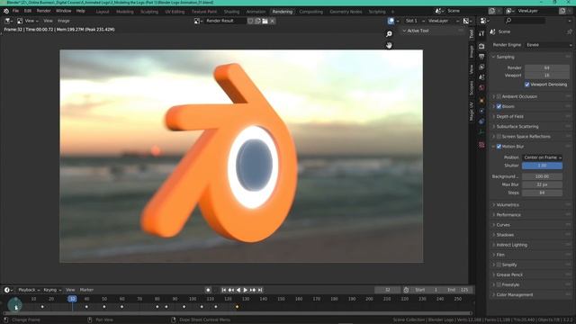Screen dimensions: 576x324
Task: Open the timeline Marker menu
Action: [86, 290]
